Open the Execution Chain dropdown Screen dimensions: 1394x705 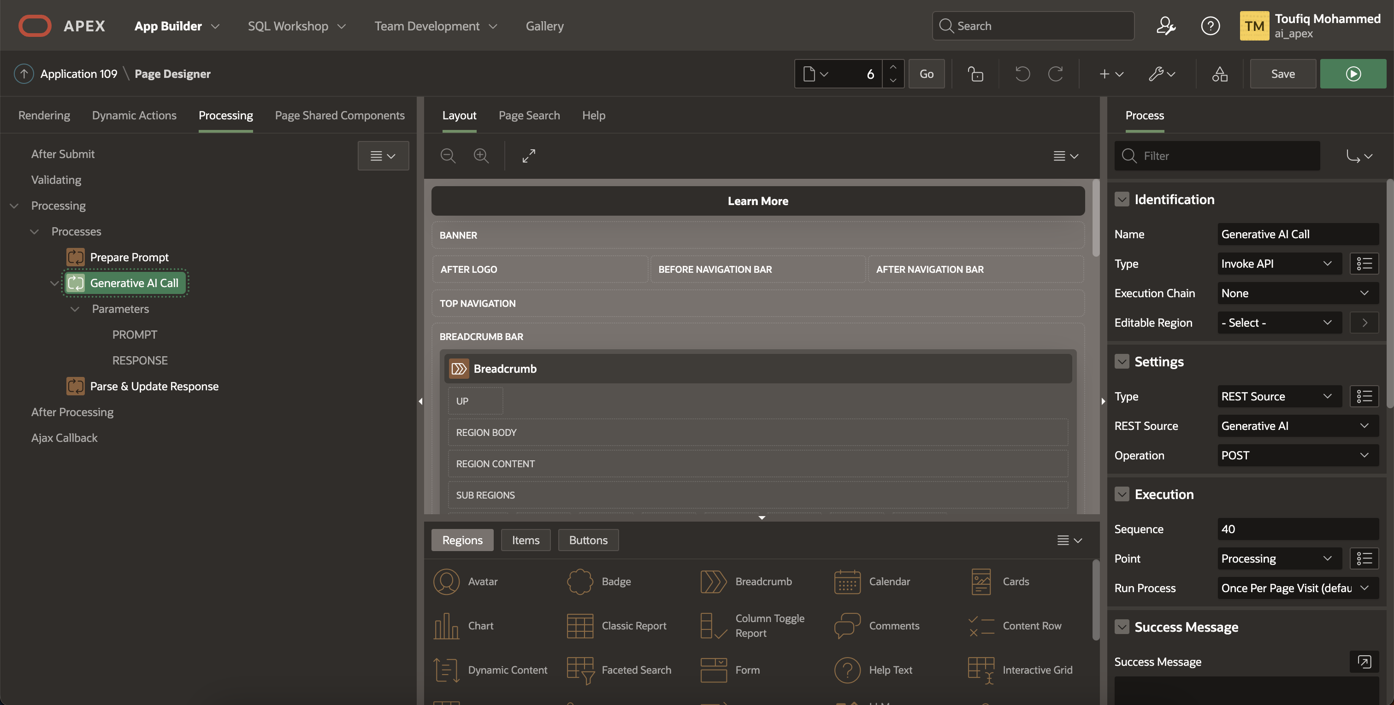1297,293
